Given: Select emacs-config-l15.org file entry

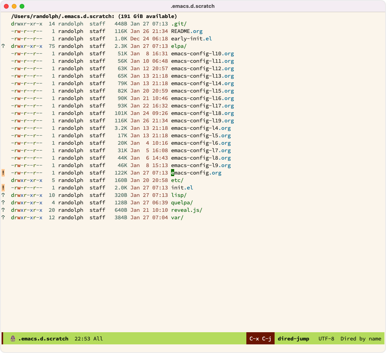Looking at the screenshot, I should (x=202, y=91).
